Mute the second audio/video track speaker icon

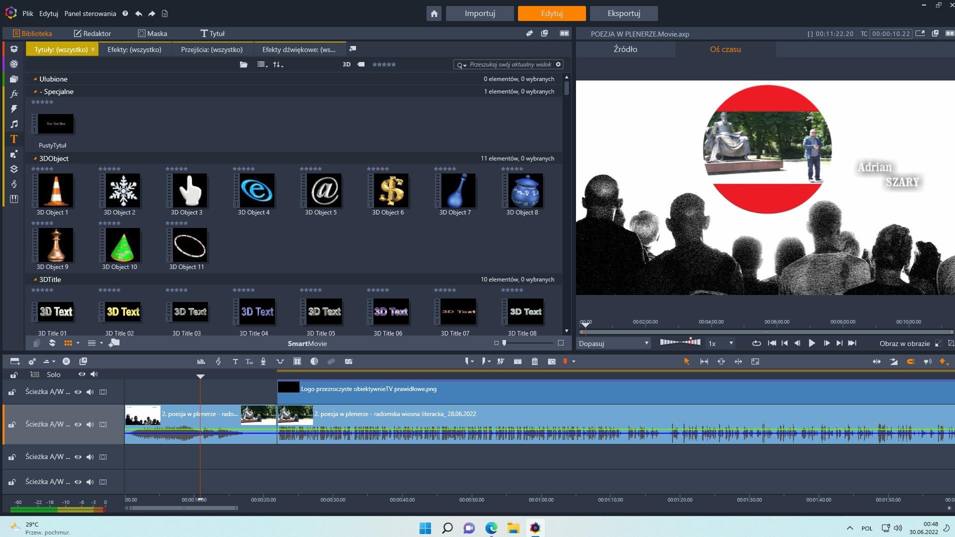point(90,424)
